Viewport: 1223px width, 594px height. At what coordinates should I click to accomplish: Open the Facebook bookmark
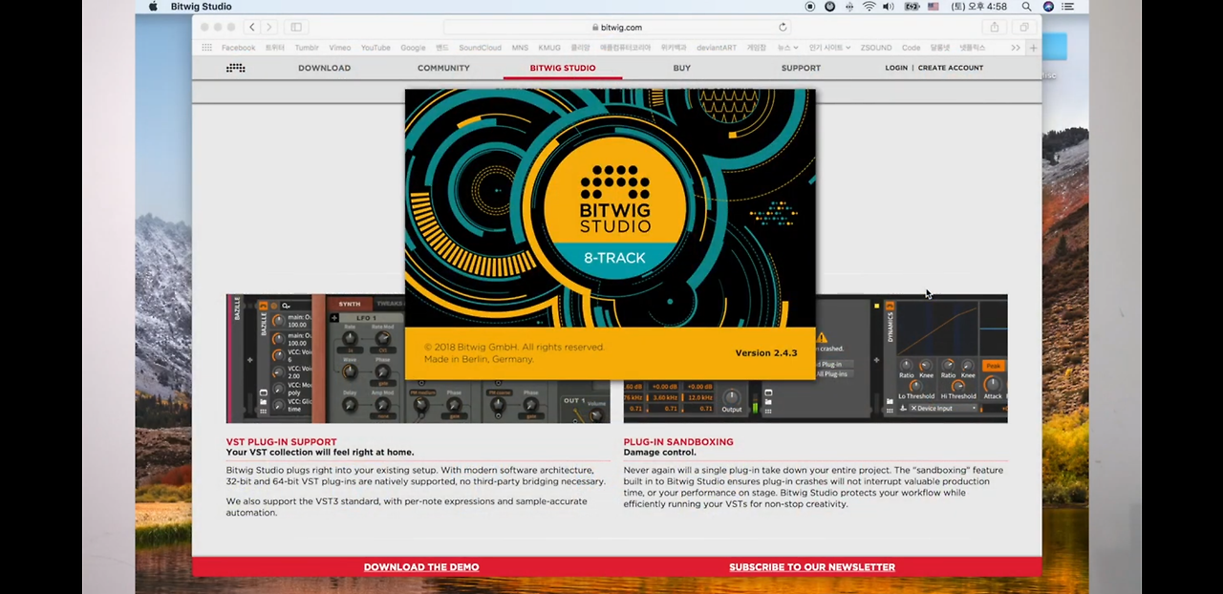click(x=238, y=48)
